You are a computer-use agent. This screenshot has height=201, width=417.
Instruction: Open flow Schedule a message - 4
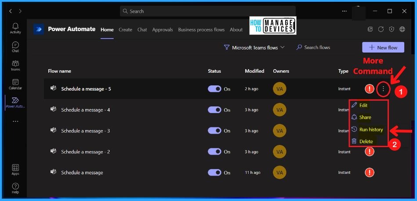coord(85,110)
